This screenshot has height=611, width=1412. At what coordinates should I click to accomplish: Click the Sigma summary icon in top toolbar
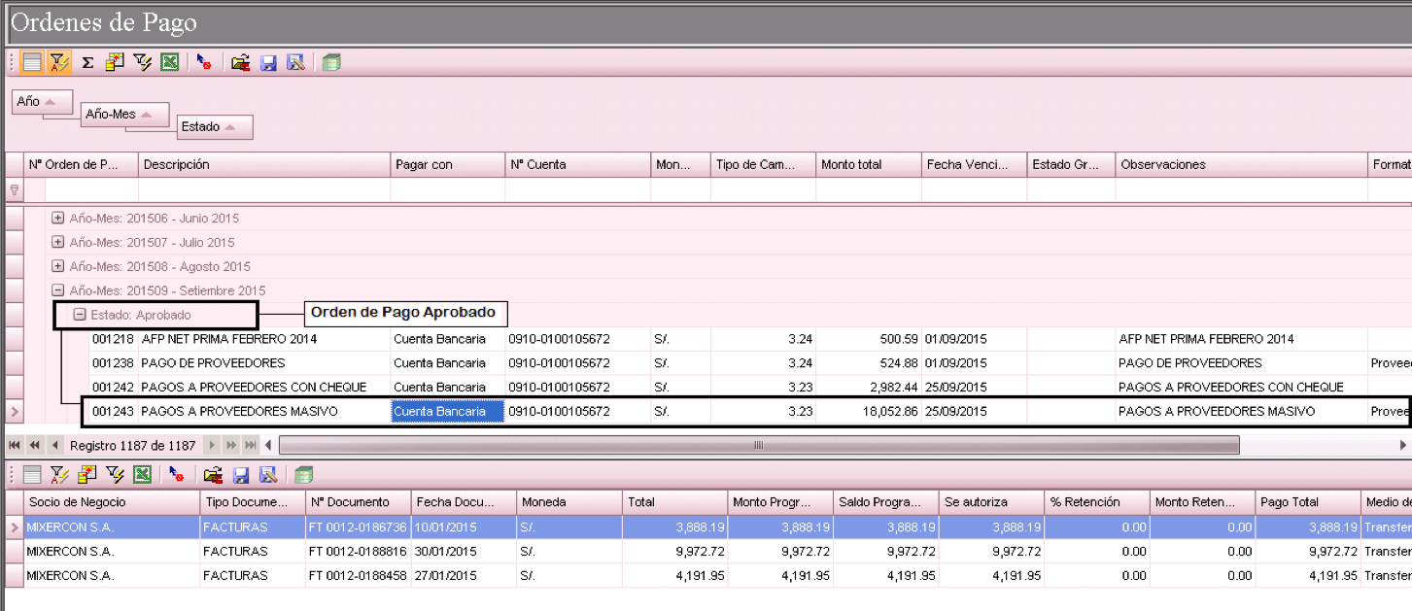87,63
